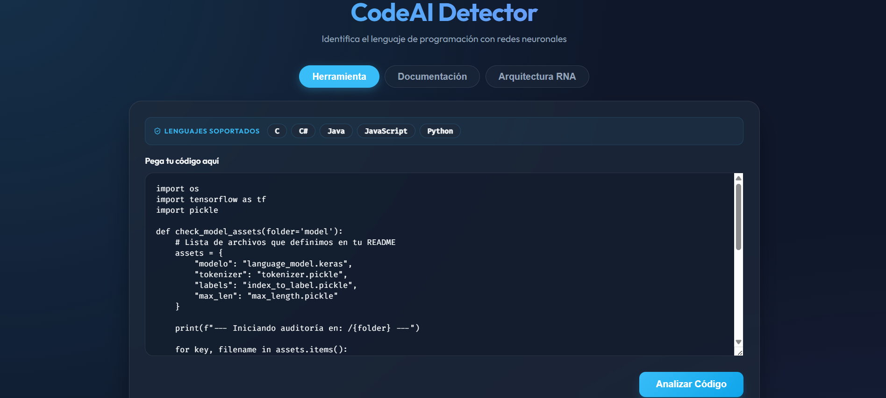Click the 'Pega tu código aquí' label
Screen dimensions: 886x398
(182, 161)
